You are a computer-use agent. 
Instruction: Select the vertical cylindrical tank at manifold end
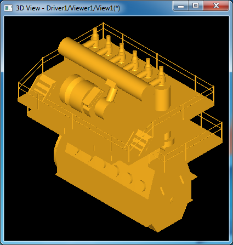point(163,98)
